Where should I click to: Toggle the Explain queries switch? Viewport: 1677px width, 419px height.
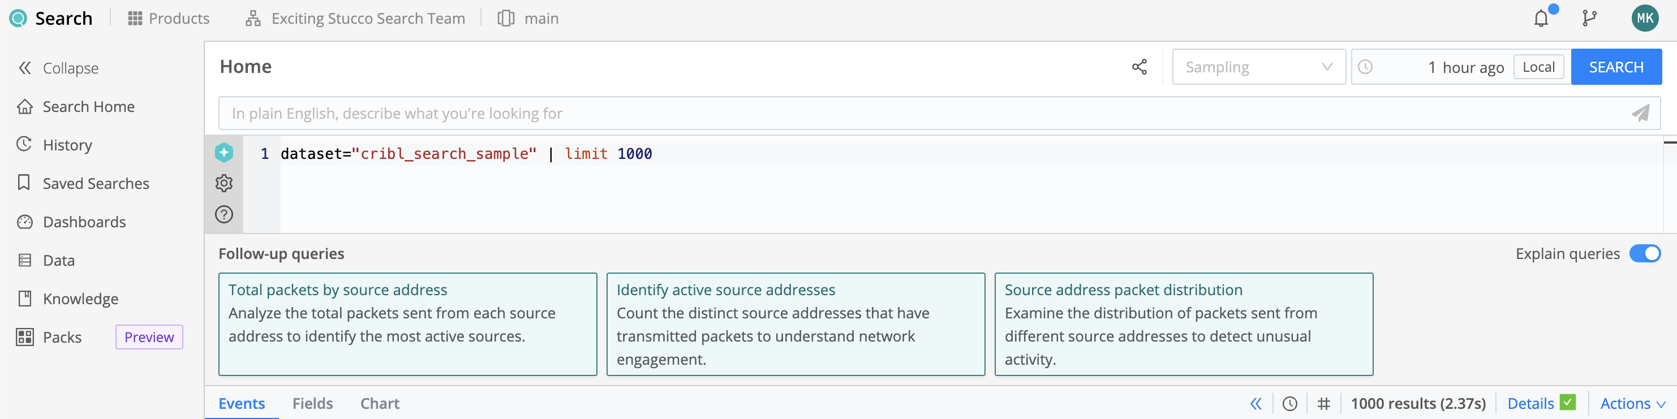pos(1644,253)
